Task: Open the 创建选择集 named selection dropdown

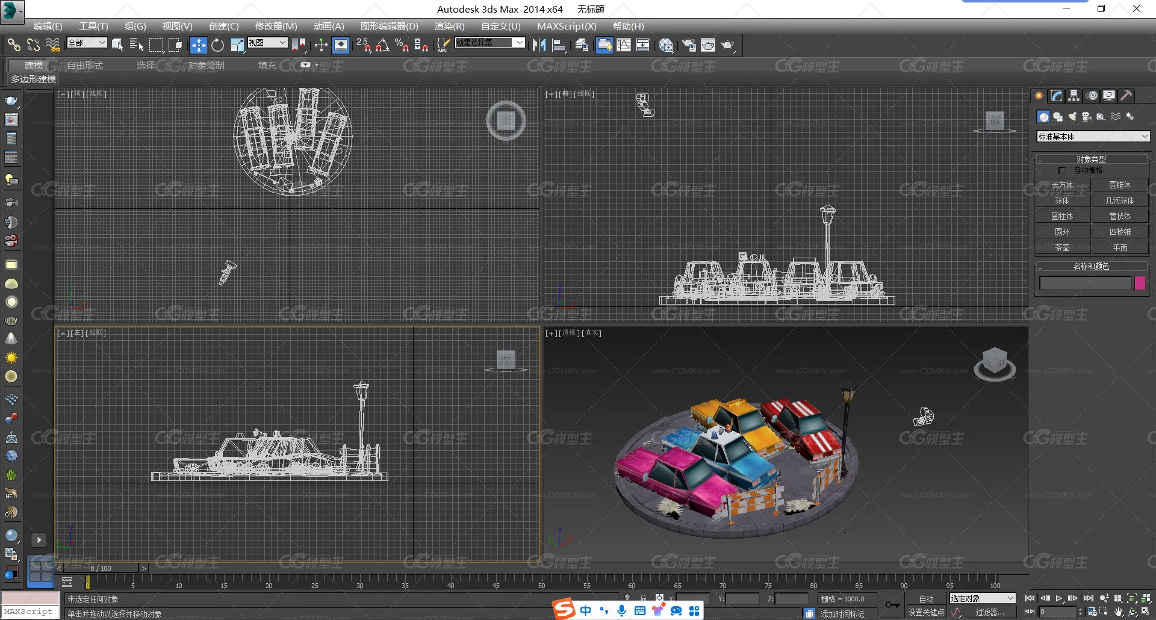Action: (490, 43)
